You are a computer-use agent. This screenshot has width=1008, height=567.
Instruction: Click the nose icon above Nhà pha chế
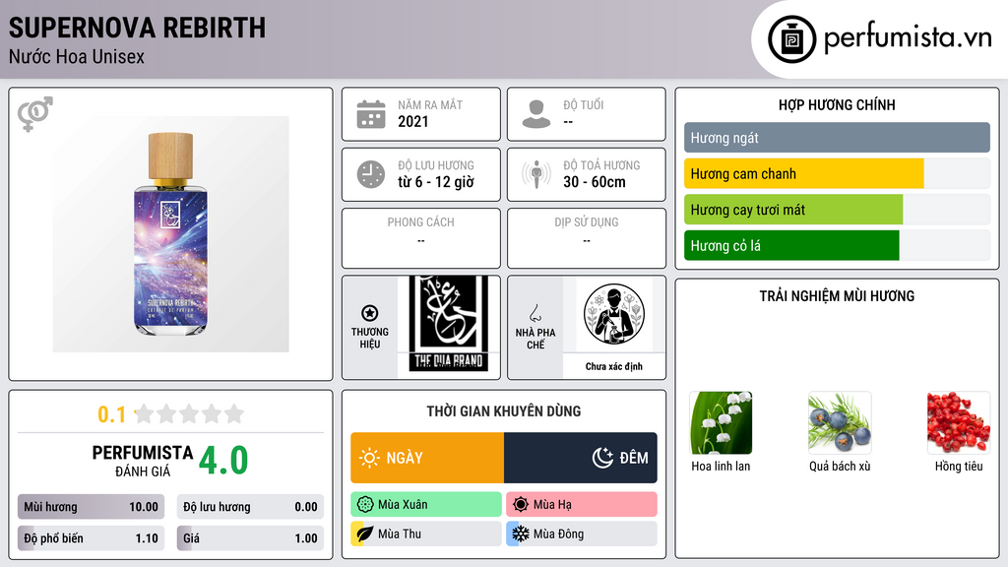535,313
